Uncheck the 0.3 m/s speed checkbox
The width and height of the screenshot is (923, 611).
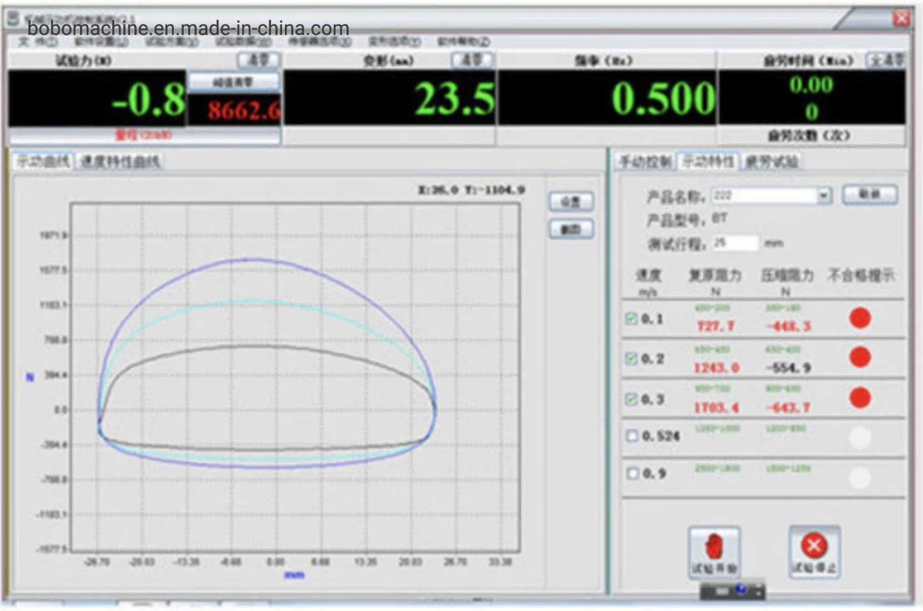[631, 399]
